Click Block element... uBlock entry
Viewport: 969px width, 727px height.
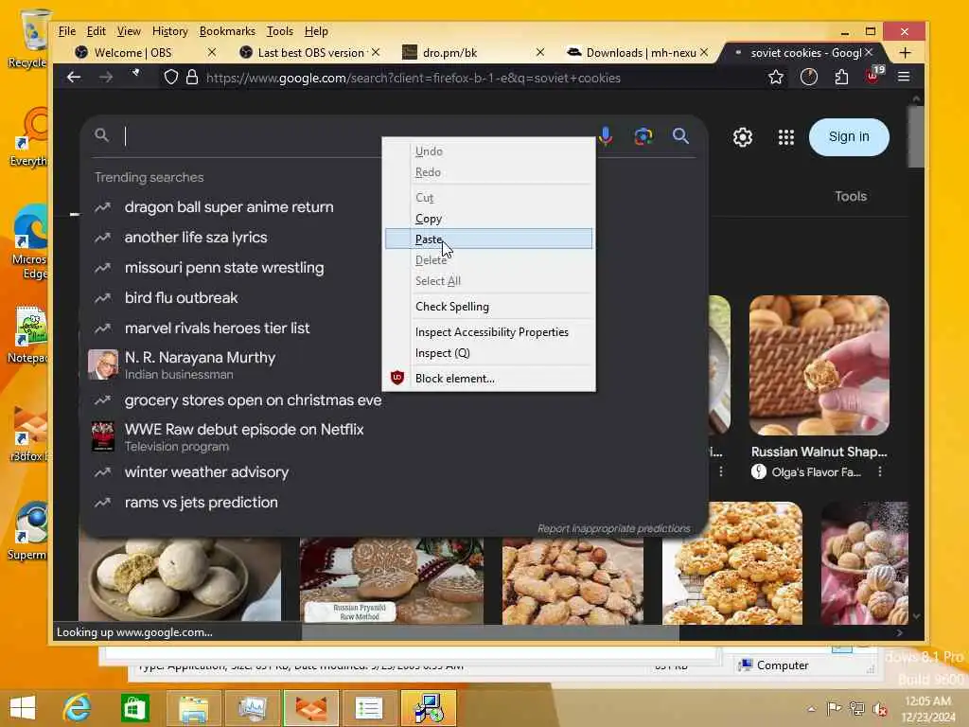488,379
